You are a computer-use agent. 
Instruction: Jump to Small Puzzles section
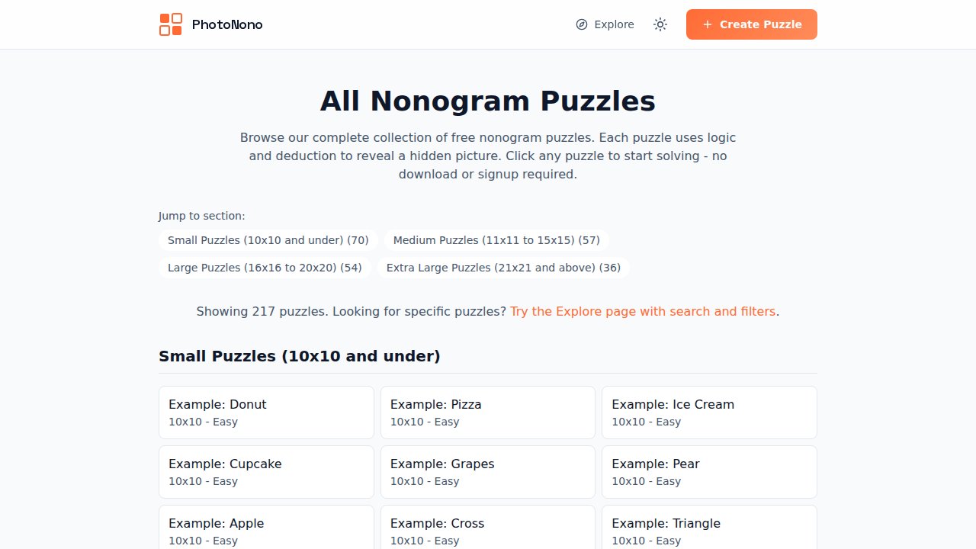click(x=268, y=240)
